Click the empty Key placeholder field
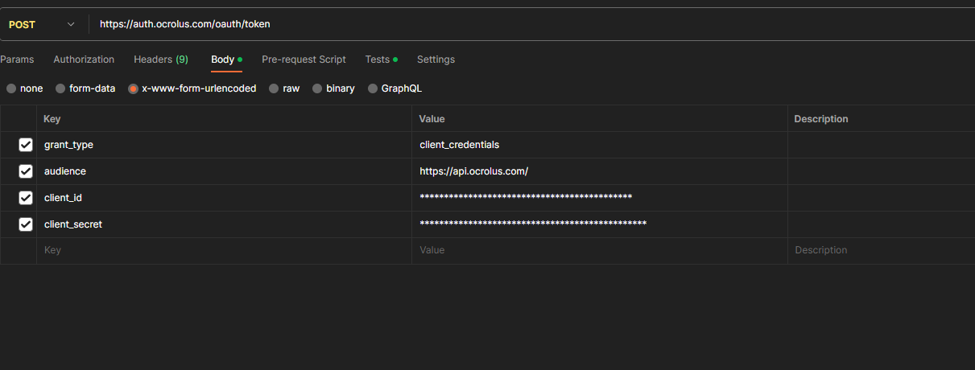975x370 pixels. tap(224, 250)
